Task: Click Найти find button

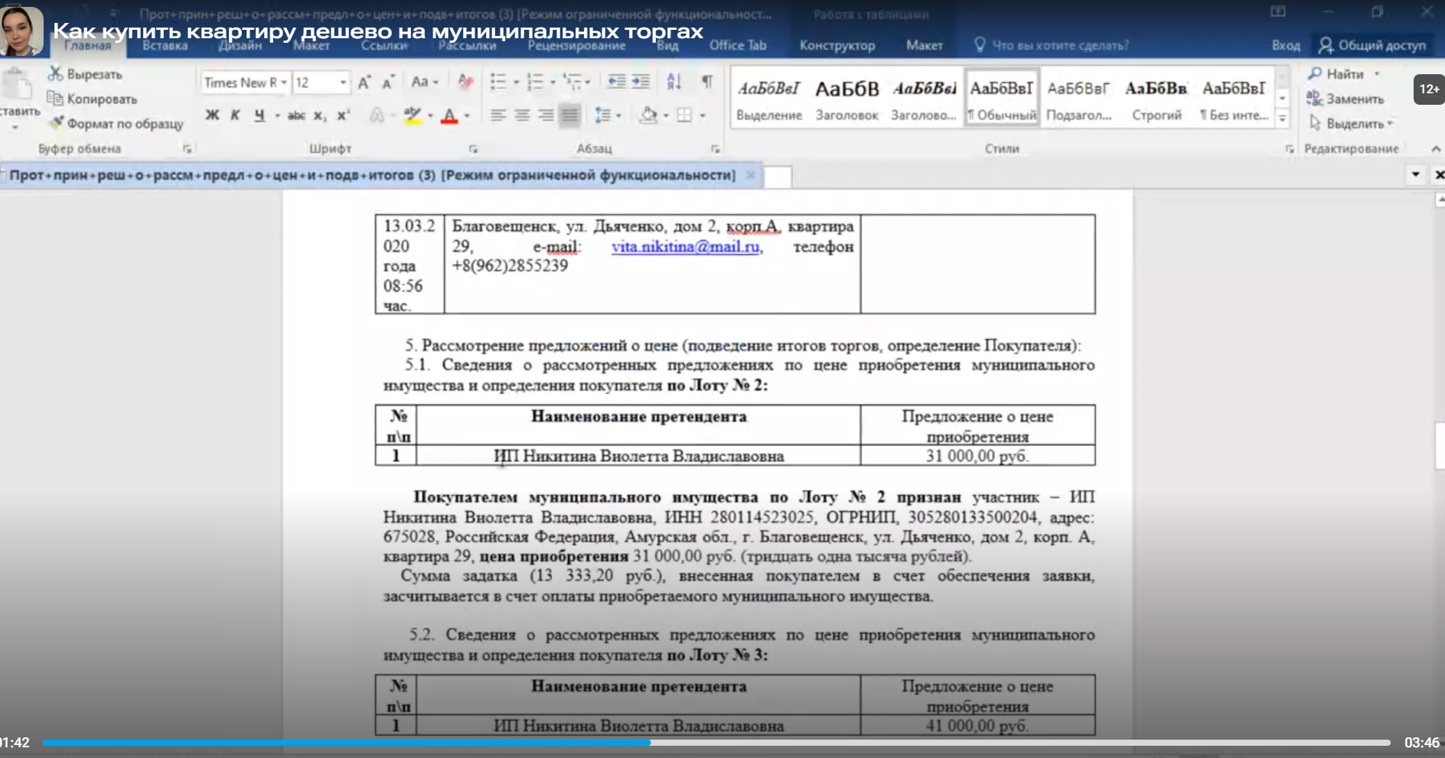Action: [1344, 73]
